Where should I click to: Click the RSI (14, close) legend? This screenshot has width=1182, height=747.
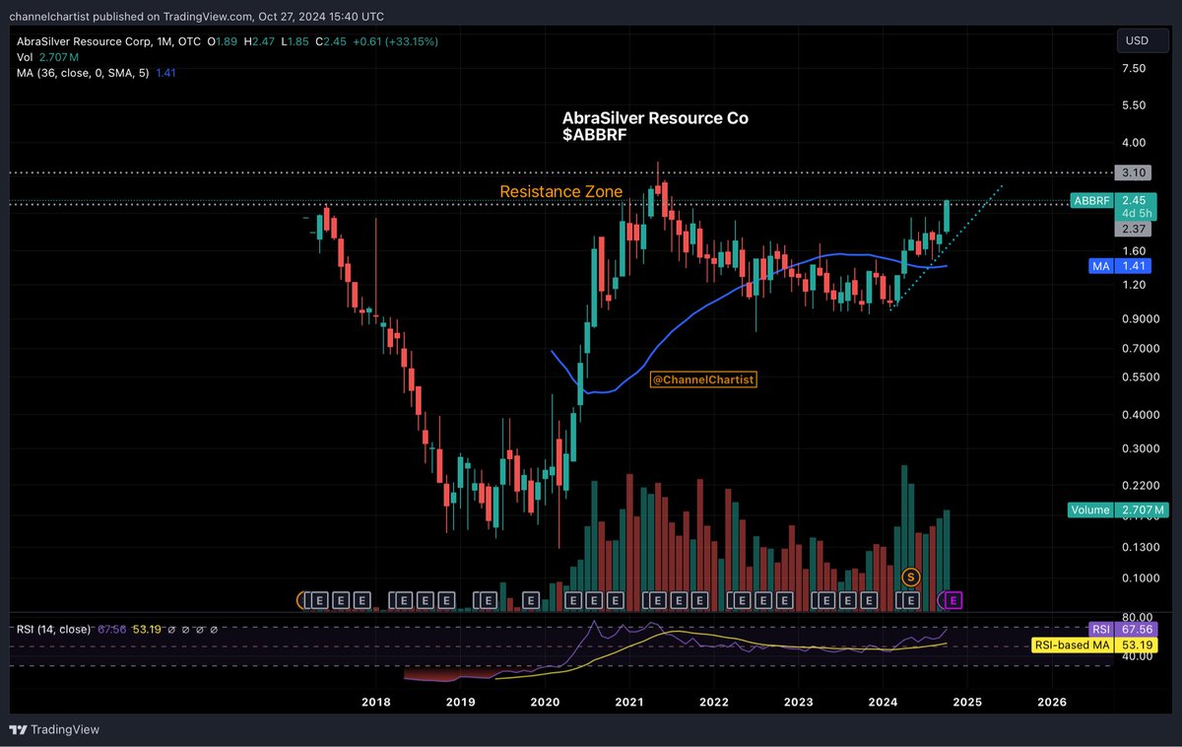point(53,629)
